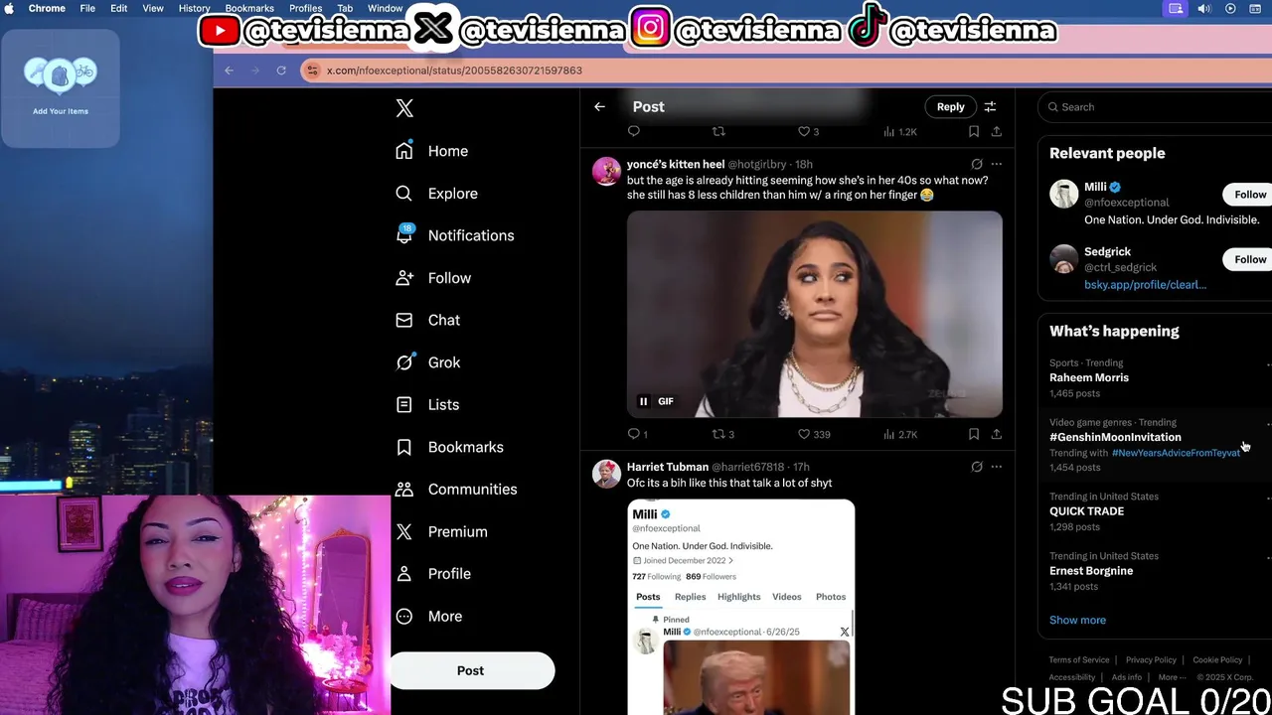Follow Milli in Relevant people
1272x715 pixels.
click(1249, 195)
